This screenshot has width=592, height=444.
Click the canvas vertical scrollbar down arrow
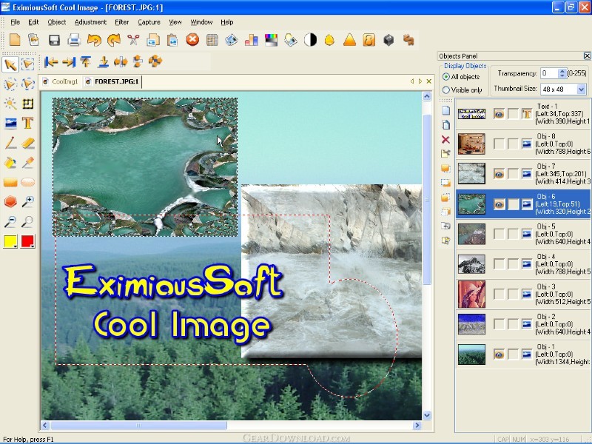[427, 416]
